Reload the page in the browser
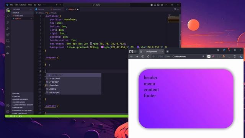 [148, 56]
